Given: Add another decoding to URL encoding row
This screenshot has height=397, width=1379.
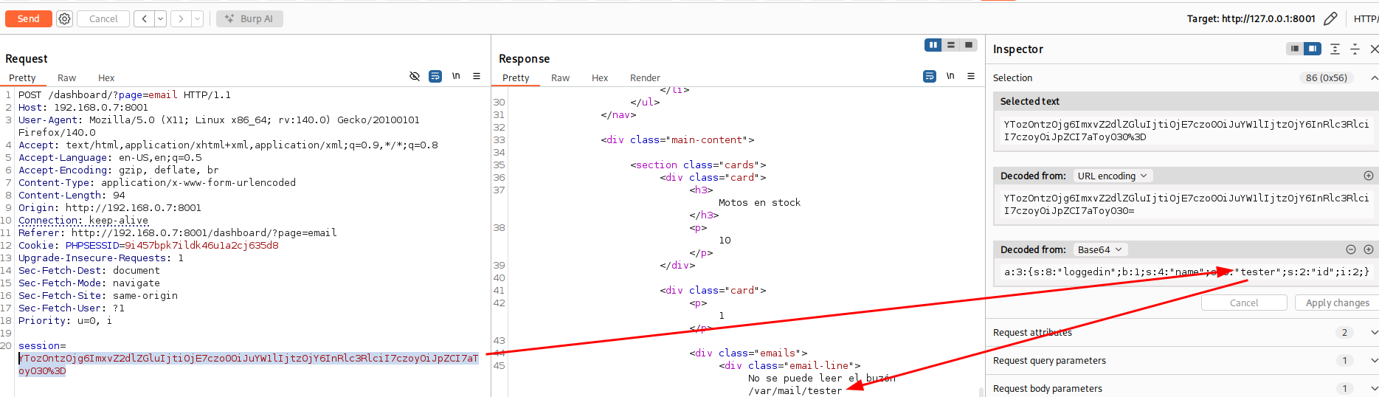Looking at the screenshot, I should tap(1369, 176).
